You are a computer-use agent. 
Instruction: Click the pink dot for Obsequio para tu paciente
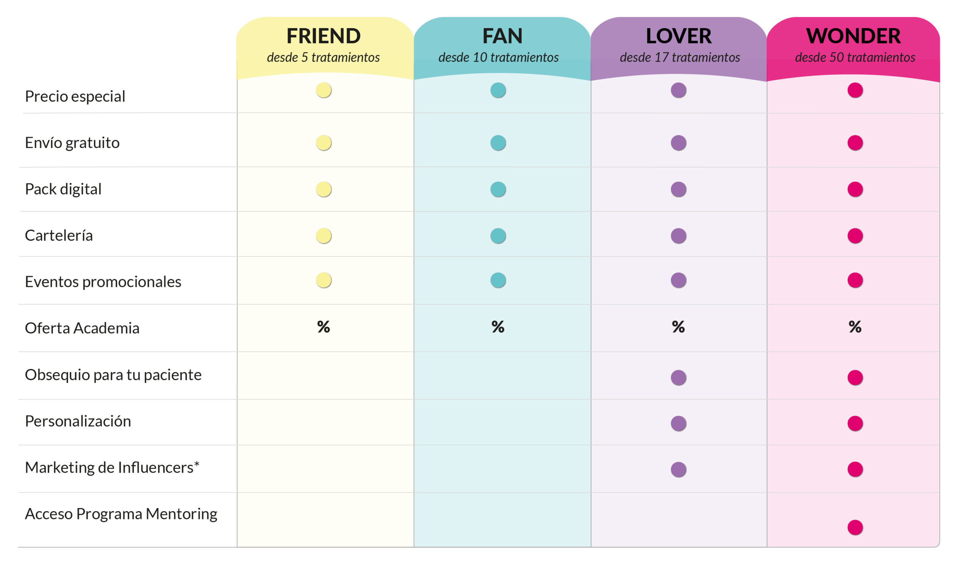coord(855,378)
